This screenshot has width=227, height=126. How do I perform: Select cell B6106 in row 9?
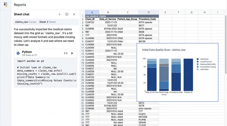click(x=149, y=42)
